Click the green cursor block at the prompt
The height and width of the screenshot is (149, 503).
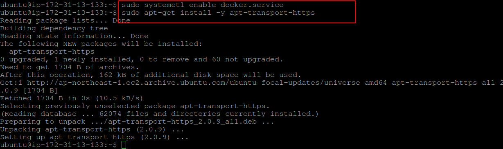[124, 145]
